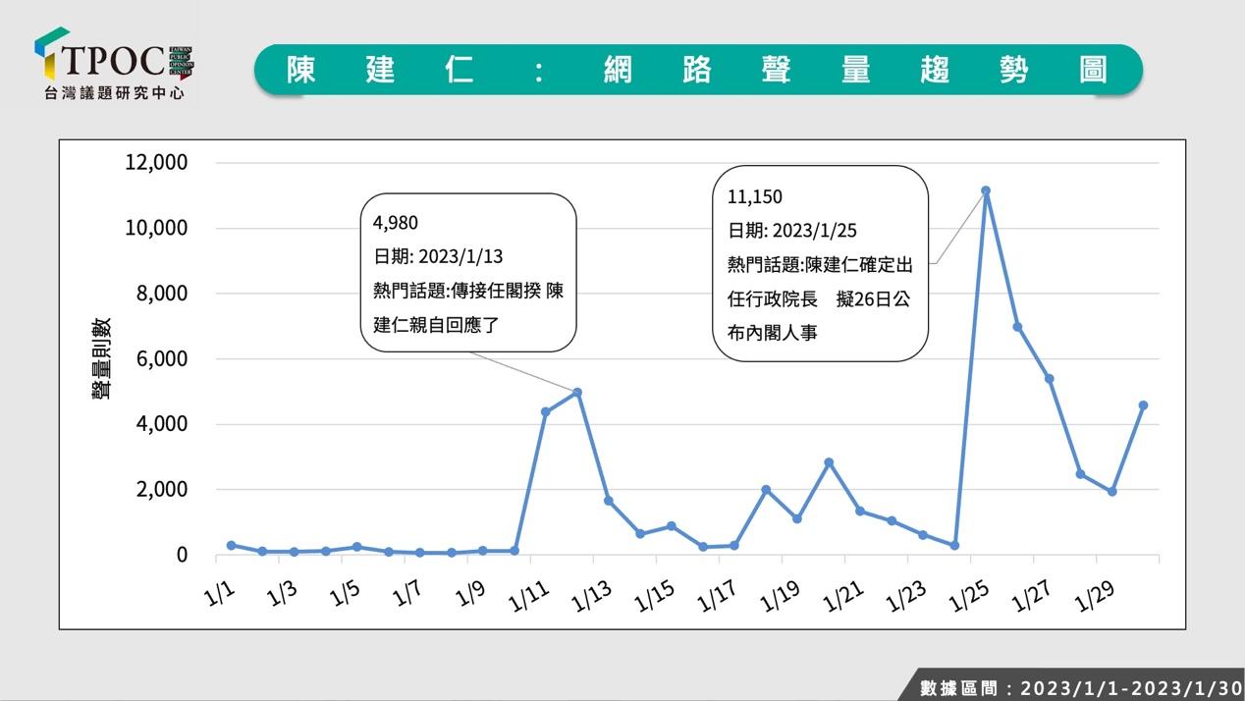This screenshot has width=1245, height=701.
Task: Click the 6,000 y-axis label
Action: 161,359
